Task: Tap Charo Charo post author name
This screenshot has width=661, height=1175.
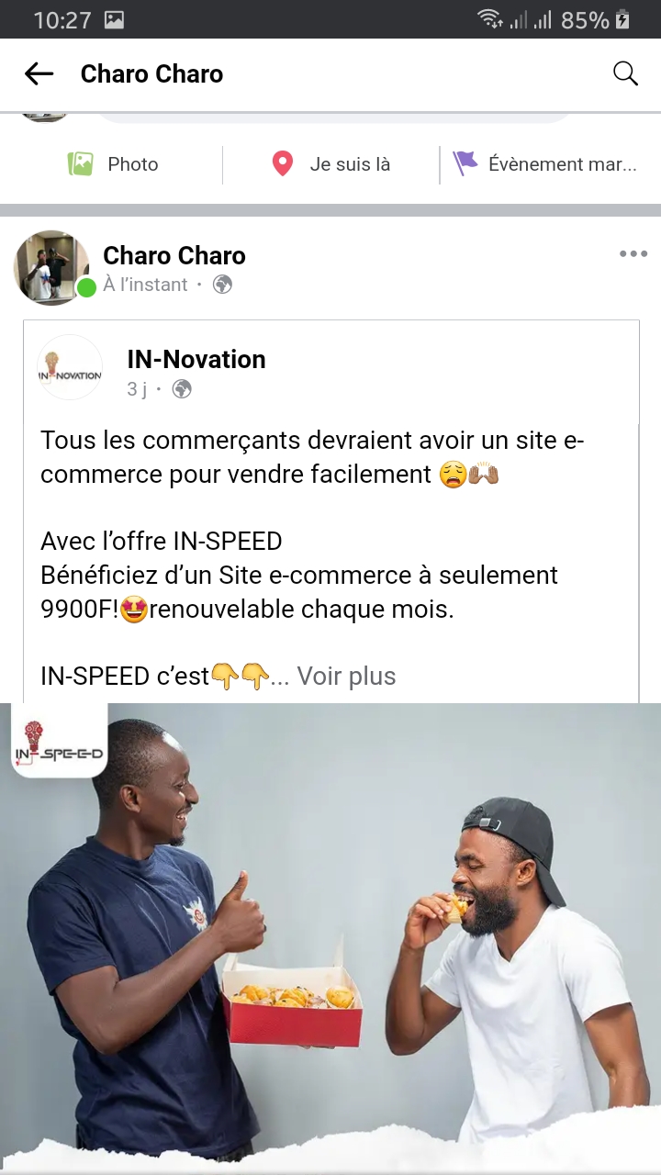Action: tap(174, 255)
